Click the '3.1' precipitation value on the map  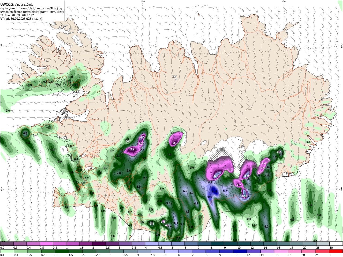coord(182,224)
